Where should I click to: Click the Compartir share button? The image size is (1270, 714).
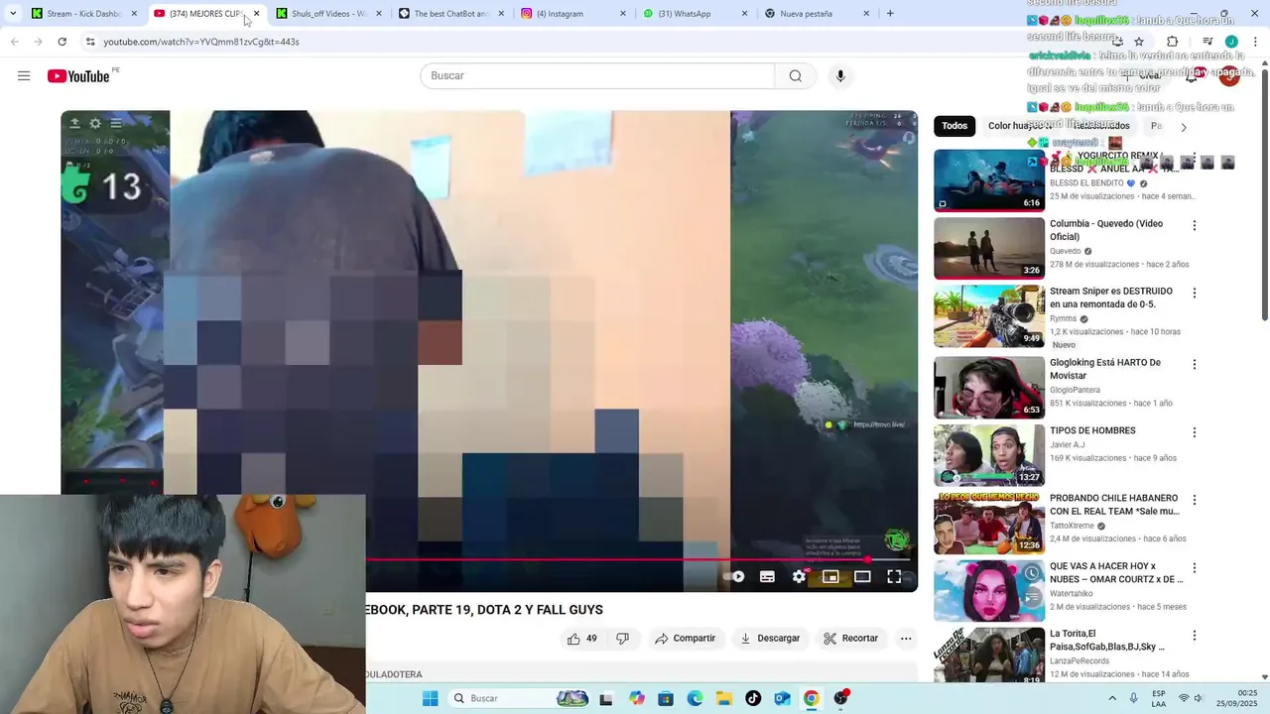pyautogui.click(x=685, y=639)
